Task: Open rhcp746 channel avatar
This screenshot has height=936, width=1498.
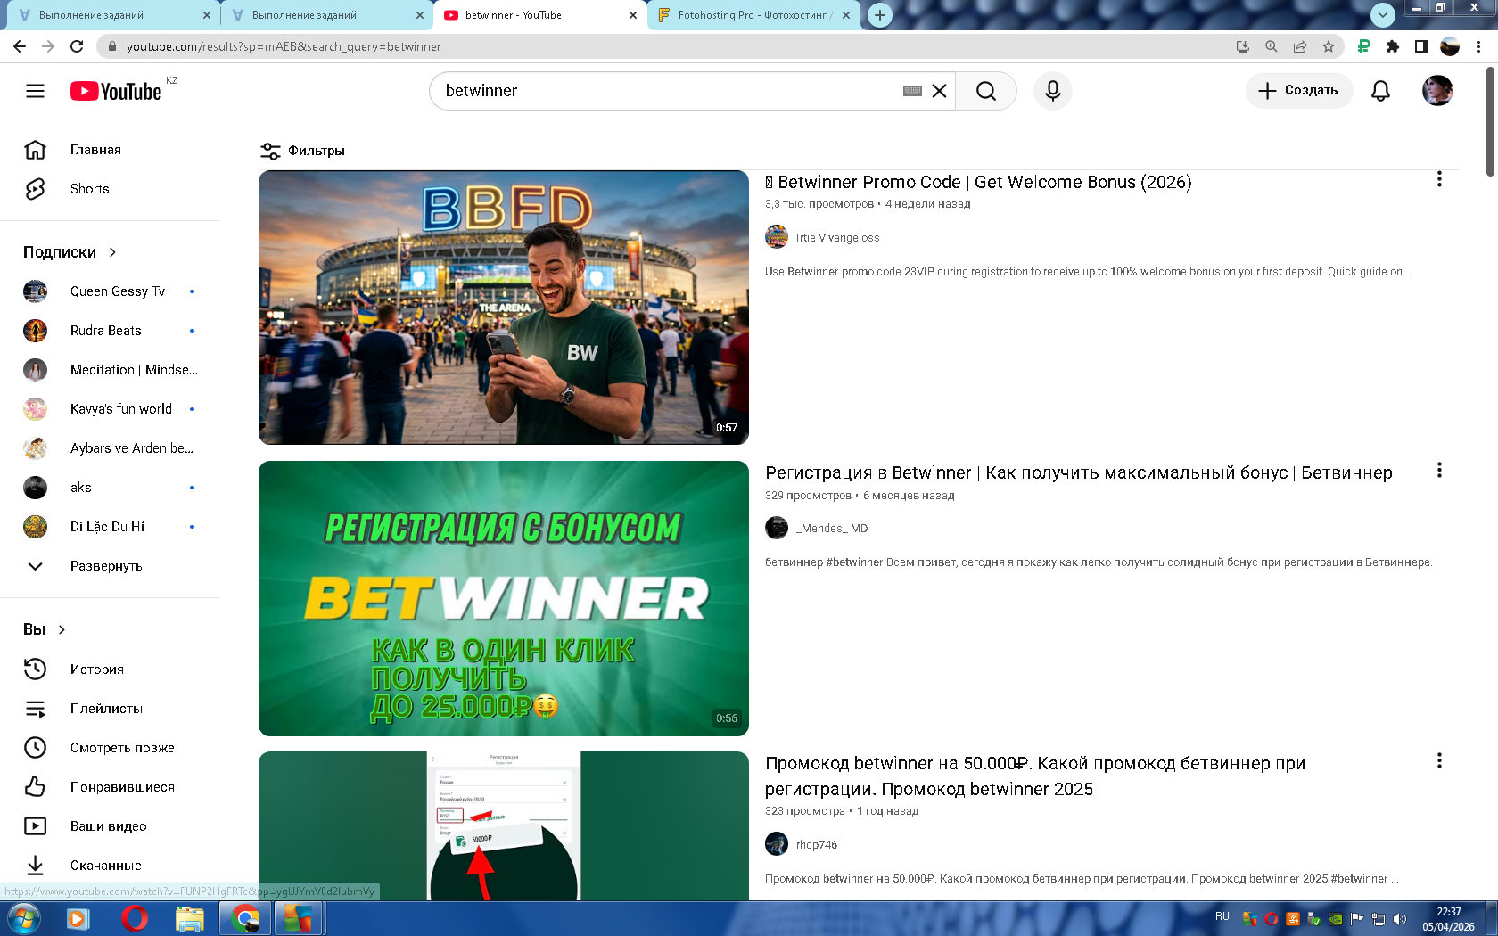Action: pos(777,843)
